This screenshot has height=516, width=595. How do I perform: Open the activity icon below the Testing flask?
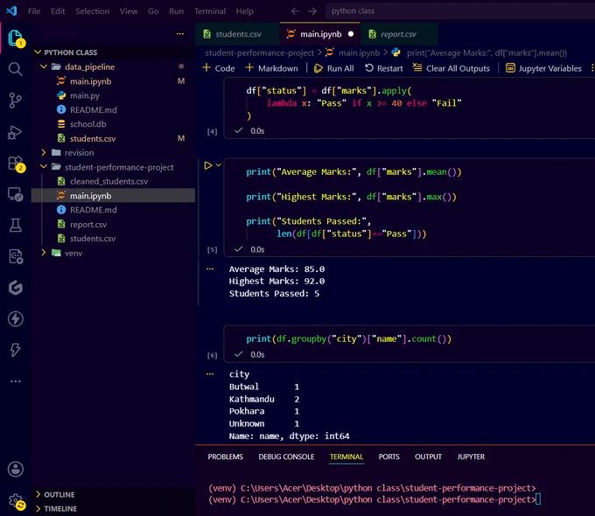(x=15, y=256)
